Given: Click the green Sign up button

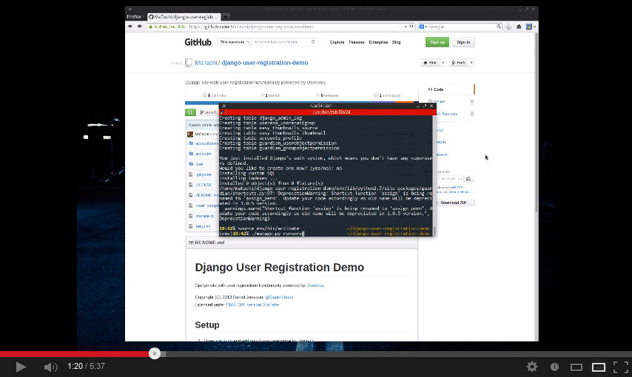Looking at the screenshot, I should click(x=437, y=42).
